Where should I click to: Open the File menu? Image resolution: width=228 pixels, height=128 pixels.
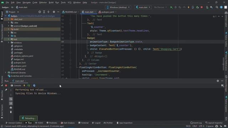[x=7, y=2]
